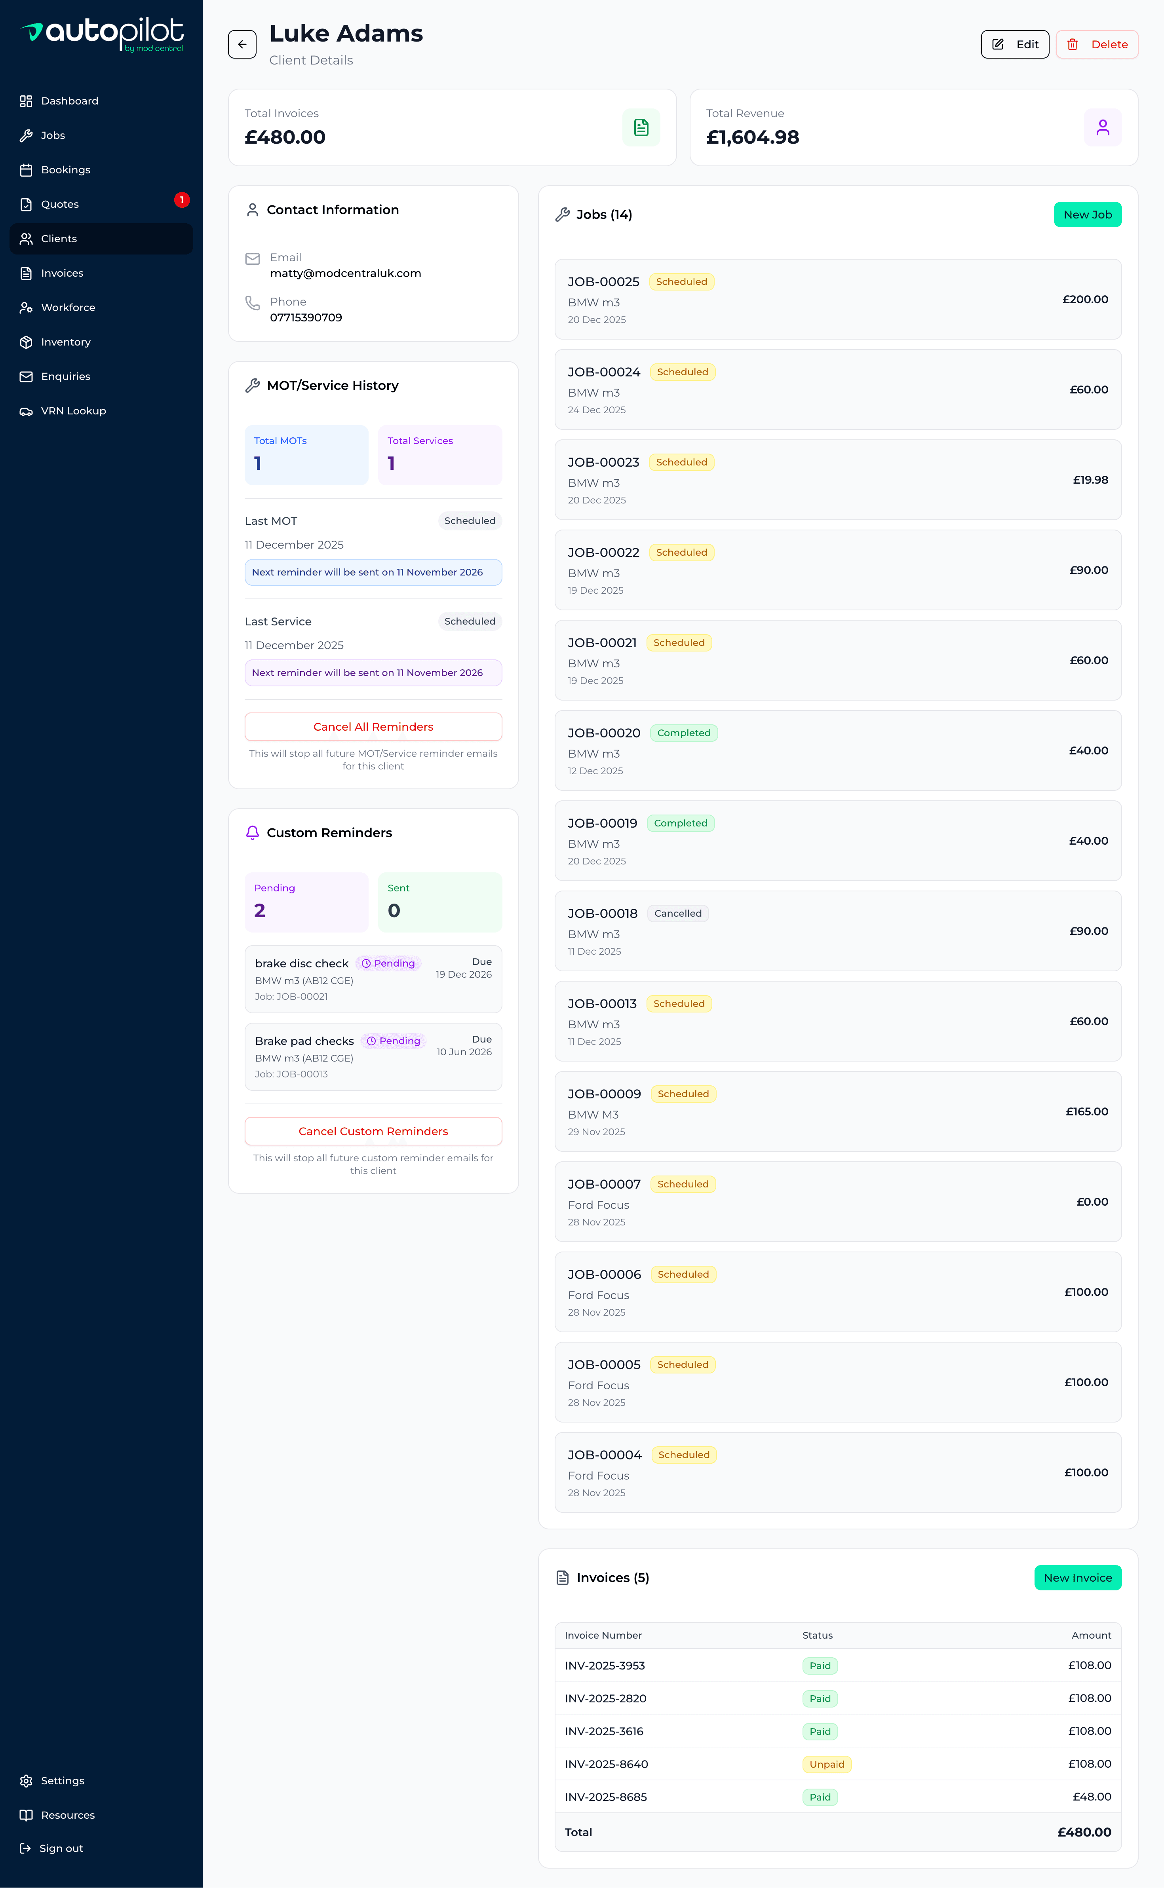Open the Jobs page from sidebar
Screen dimensions: 1164x1888
click(52, 135)
